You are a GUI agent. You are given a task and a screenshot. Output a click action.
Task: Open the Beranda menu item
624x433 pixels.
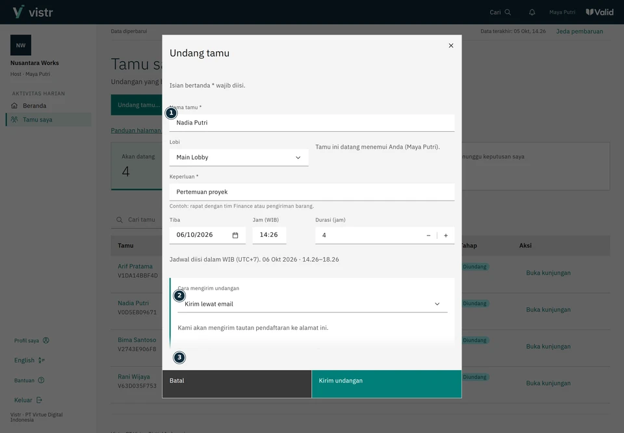49,106
